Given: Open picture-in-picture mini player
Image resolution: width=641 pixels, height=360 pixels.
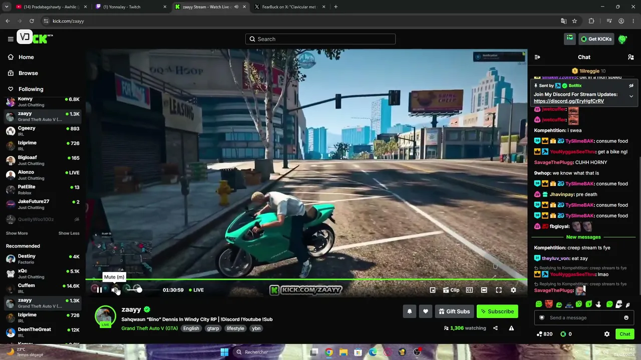Looking at the screenshot, I should coord(433,290).
